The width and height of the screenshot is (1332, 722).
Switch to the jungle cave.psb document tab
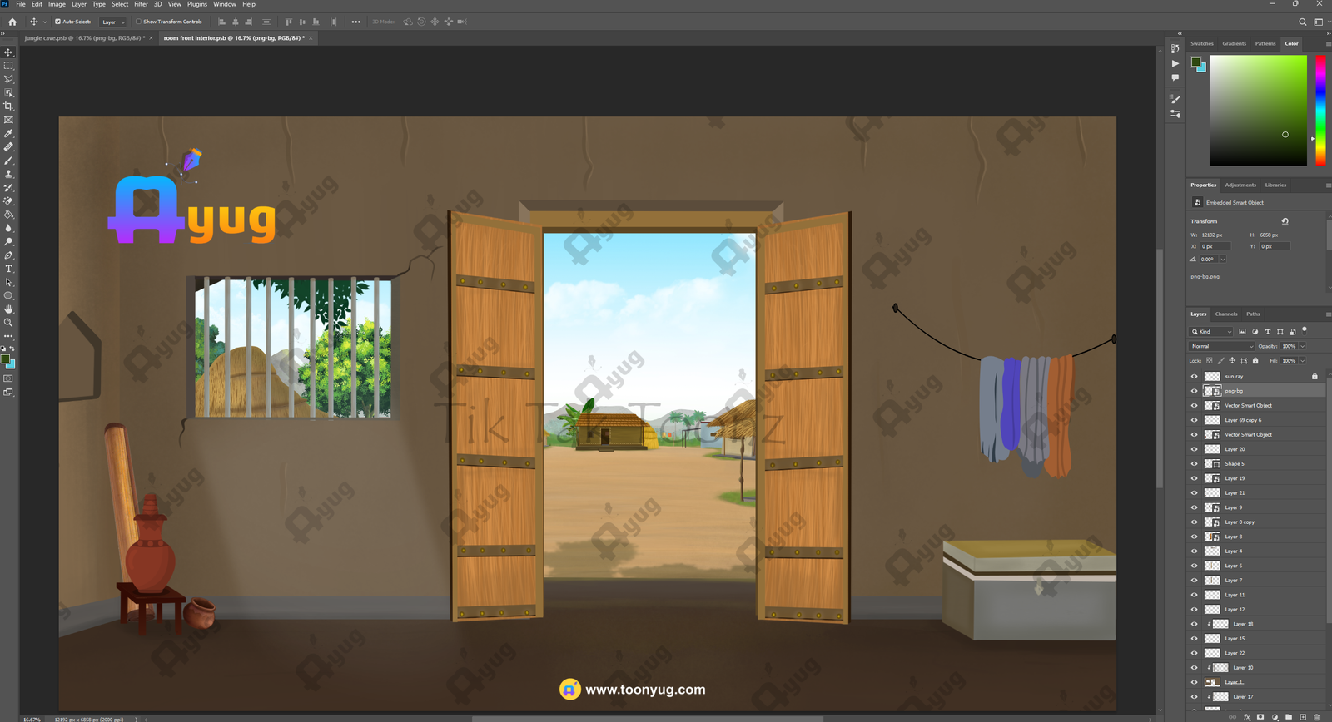point(83,38)
